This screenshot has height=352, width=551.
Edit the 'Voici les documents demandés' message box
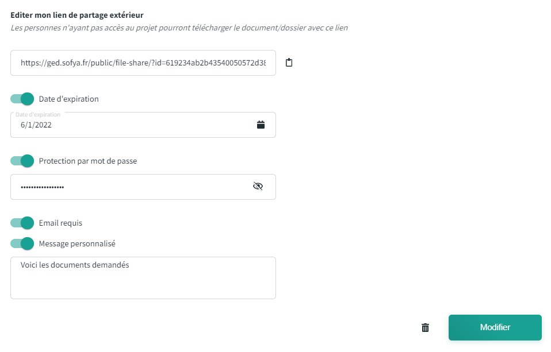[x=143, y=278]
